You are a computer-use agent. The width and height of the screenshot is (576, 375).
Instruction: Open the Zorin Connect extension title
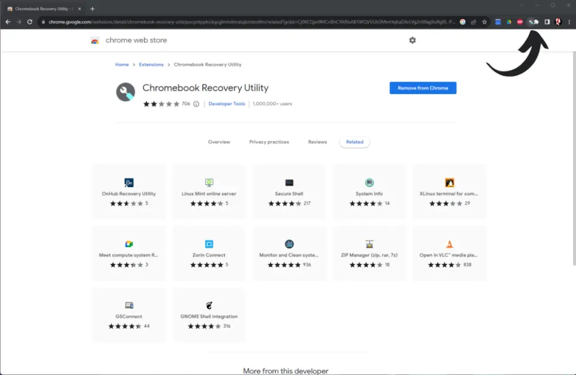(x=209, y=255)
